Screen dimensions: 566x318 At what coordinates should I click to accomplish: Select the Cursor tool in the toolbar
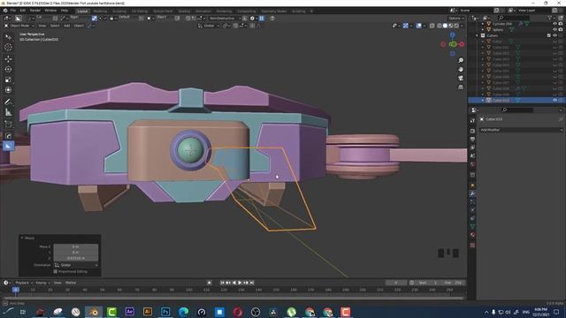coord(8,47)
